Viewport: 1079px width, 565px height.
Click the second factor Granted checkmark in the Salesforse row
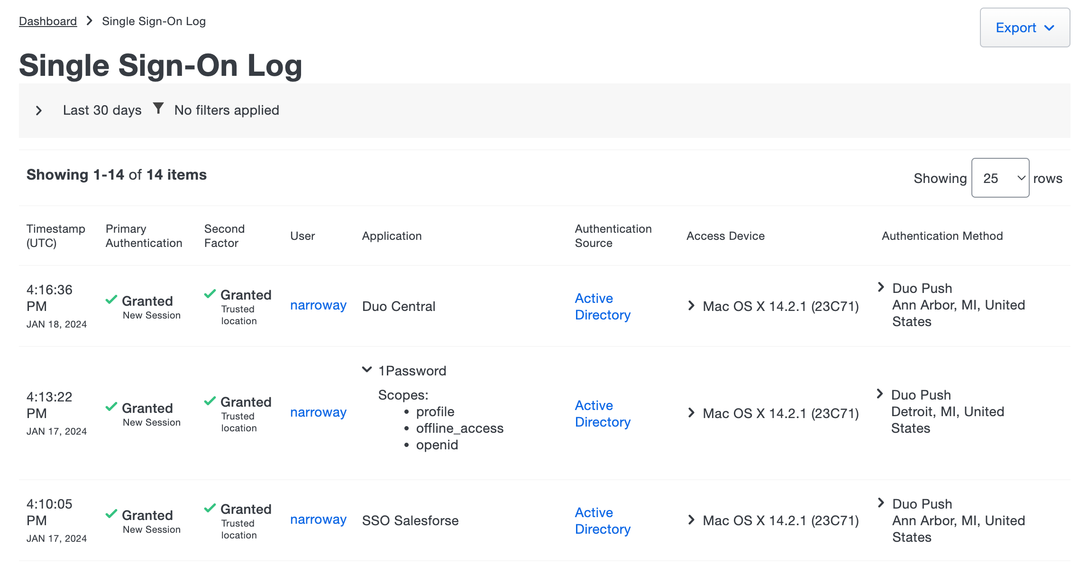(210, 508)
